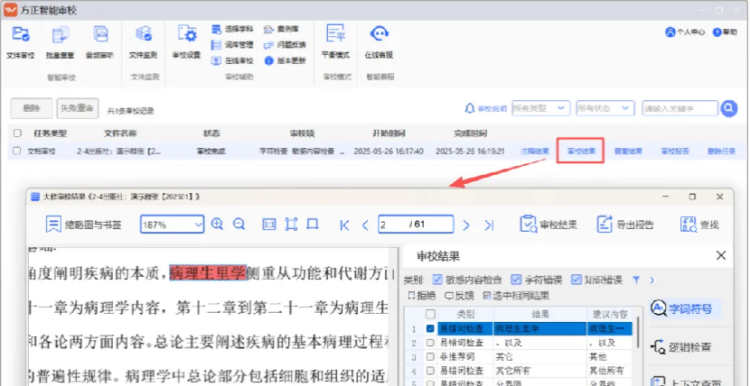Open 词库管理 lexicon management

pos(232,45)
